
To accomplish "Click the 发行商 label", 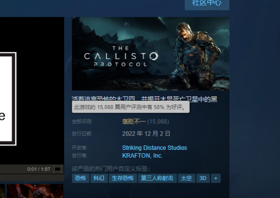I will click(79, 156).
